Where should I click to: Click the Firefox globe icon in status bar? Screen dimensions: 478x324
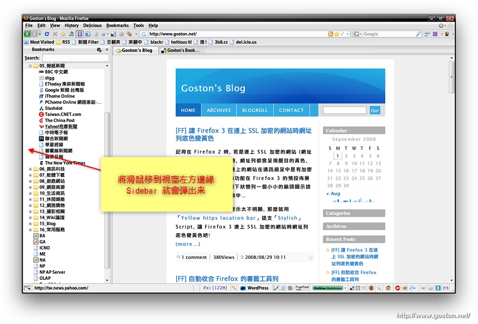(x=371, y=288)
